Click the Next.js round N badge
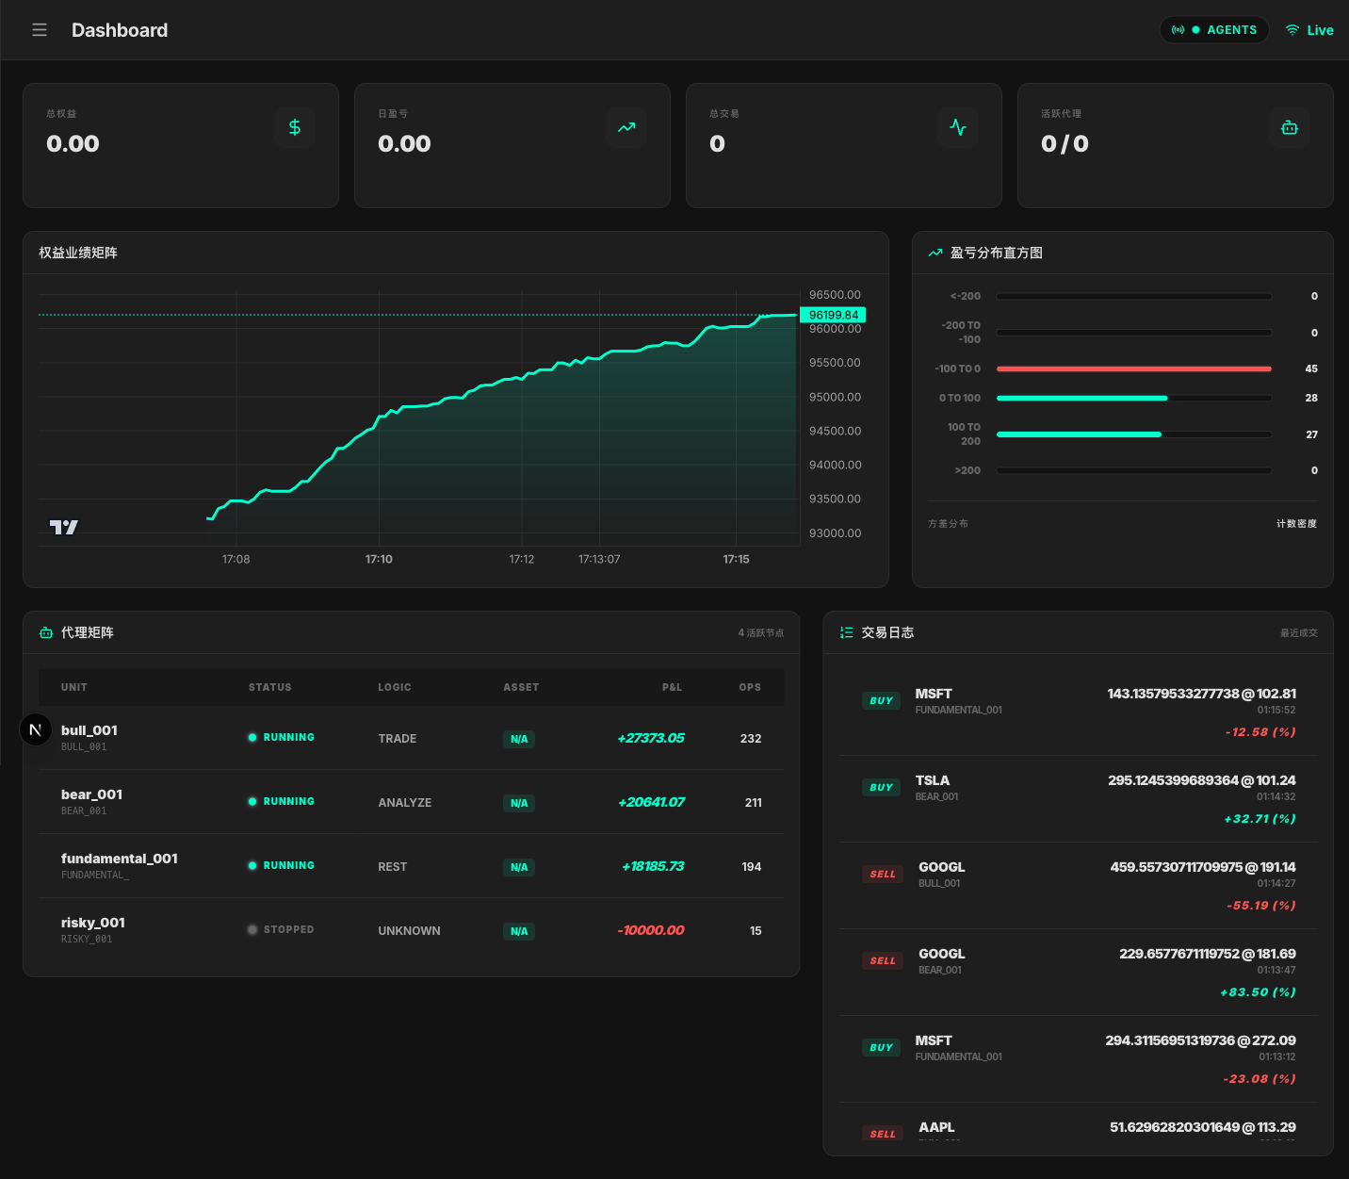The height and width of the screenshot is (1179, 1349). tap(36, 729)
